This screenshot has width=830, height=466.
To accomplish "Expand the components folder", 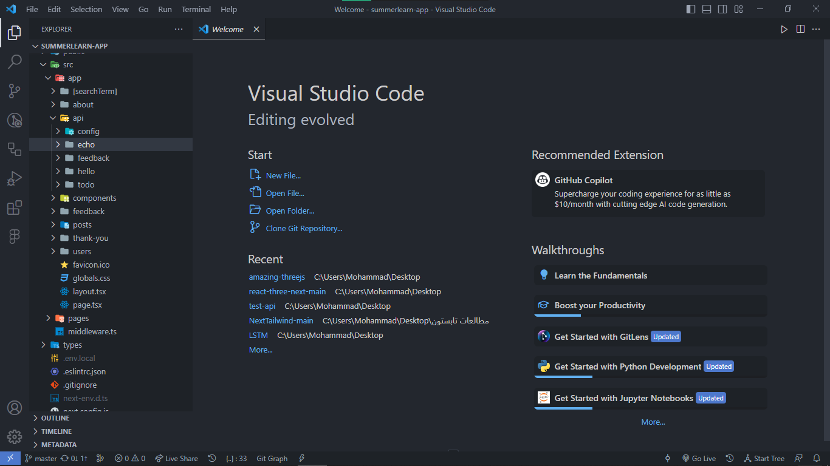I will coord(111,198).
